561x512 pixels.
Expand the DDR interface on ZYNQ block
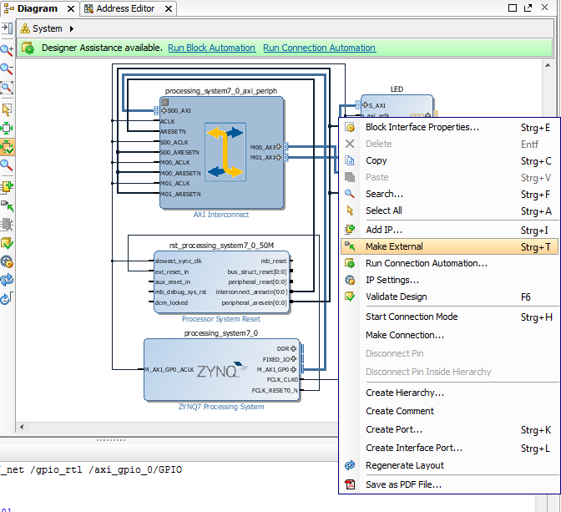click(x=293, y=348)
